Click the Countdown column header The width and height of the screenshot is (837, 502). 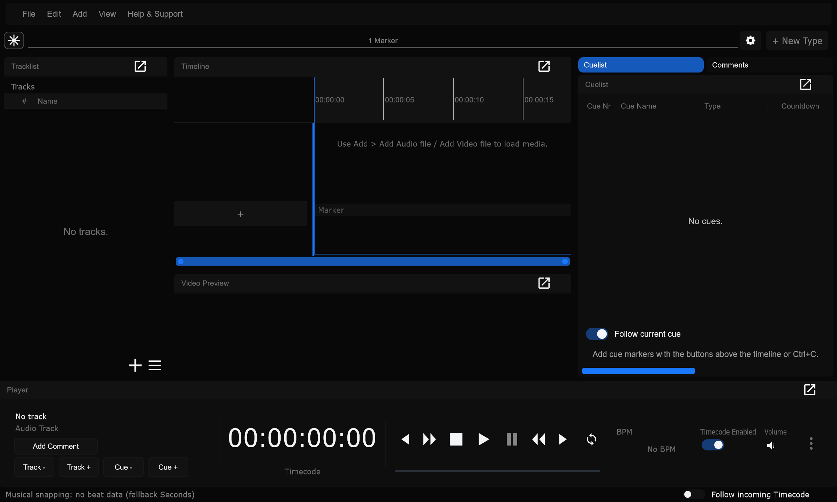[x=800, y=106]
